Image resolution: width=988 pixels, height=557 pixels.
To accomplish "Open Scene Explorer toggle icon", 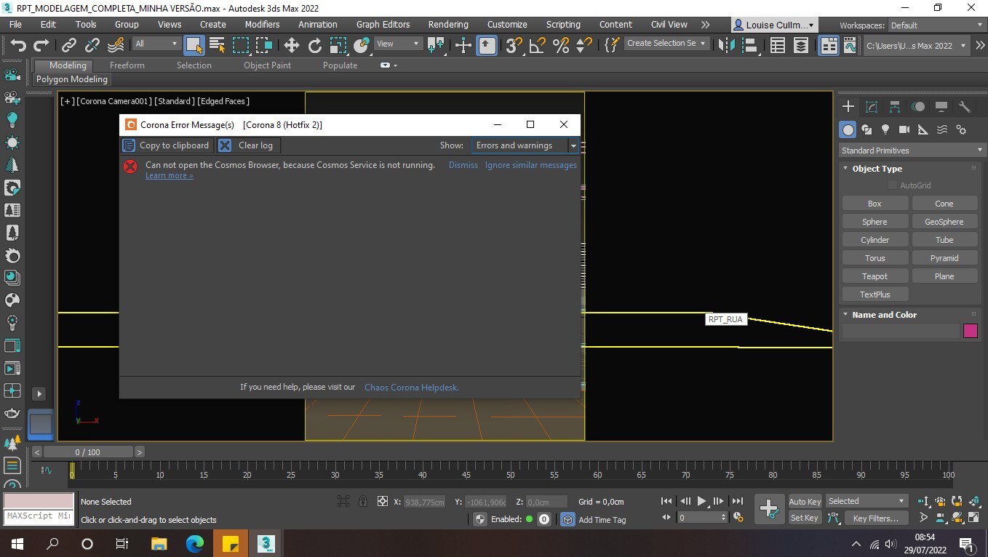I will [x=778, y=45].
